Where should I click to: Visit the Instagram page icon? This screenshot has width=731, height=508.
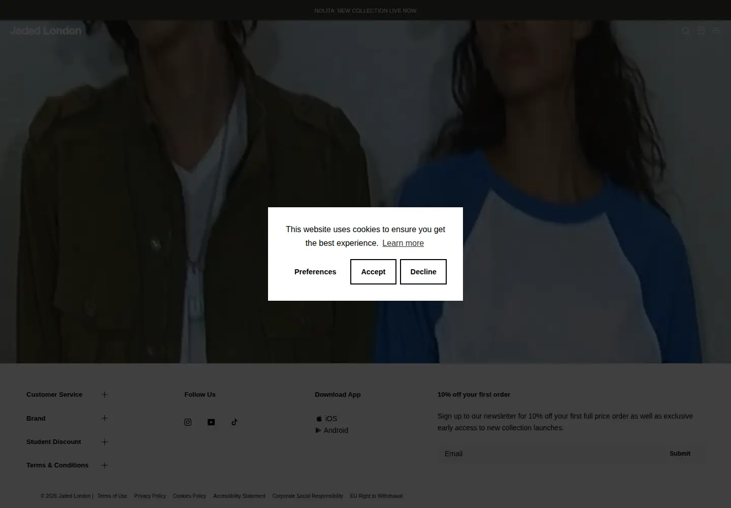pyautogui.click(x=188, y=422)
